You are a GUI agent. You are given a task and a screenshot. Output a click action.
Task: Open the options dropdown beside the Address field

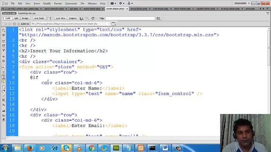[x=114, y=24]
